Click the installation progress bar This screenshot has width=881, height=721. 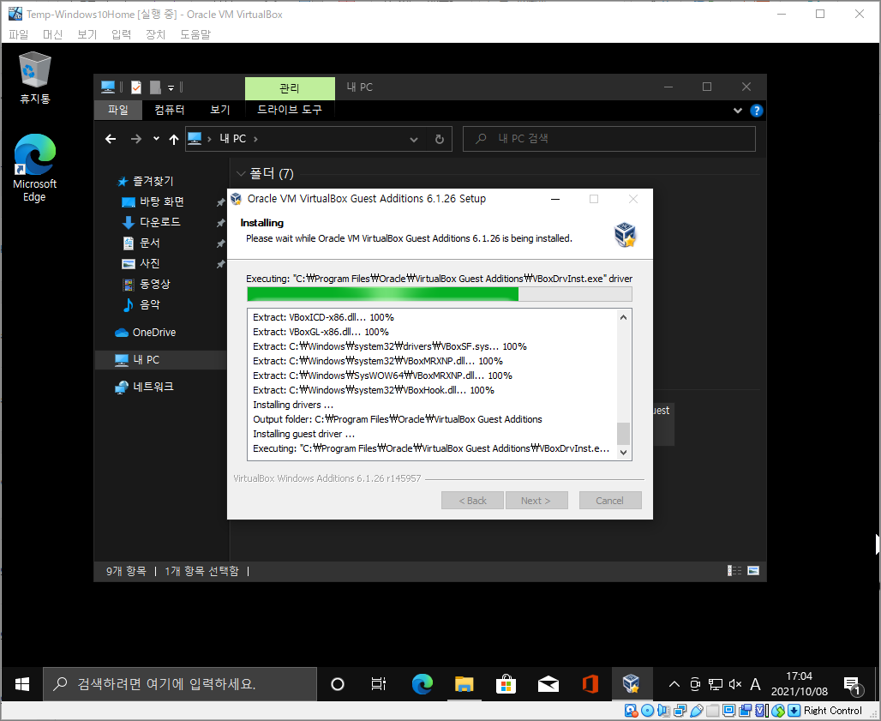[440, 294]
